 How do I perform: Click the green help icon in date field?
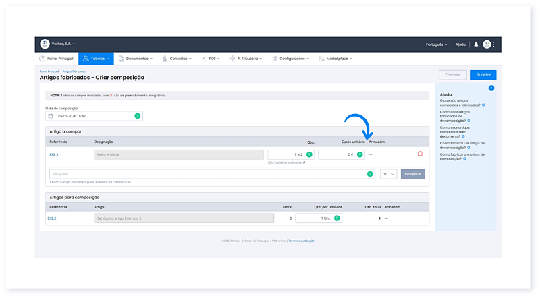point(138,116)
